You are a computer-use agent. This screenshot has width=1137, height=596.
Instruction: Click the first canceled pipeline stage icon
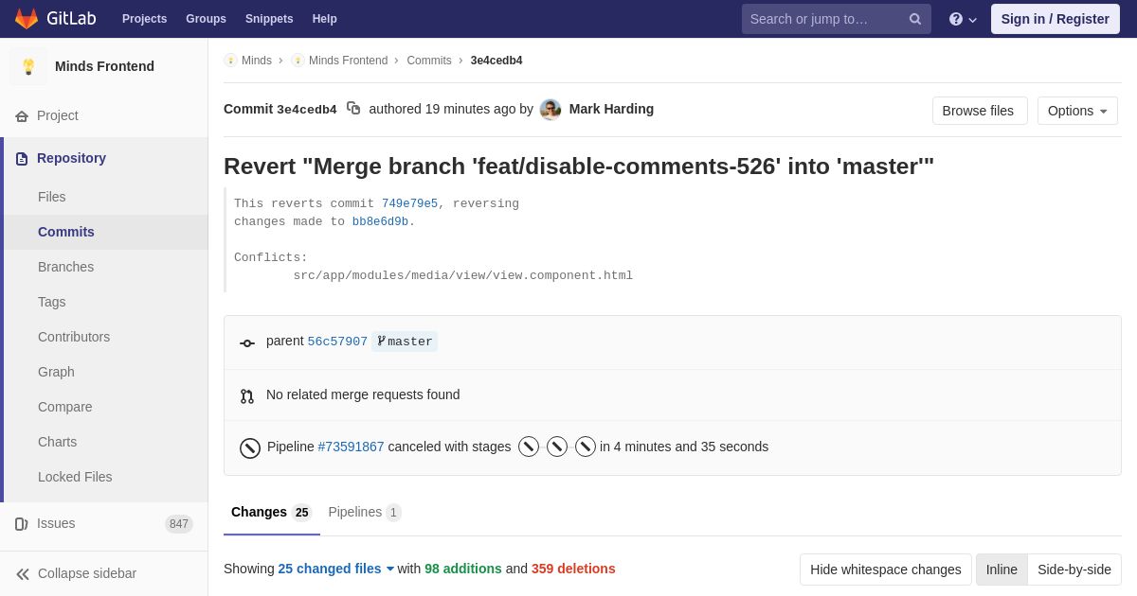tap(529, 447)
